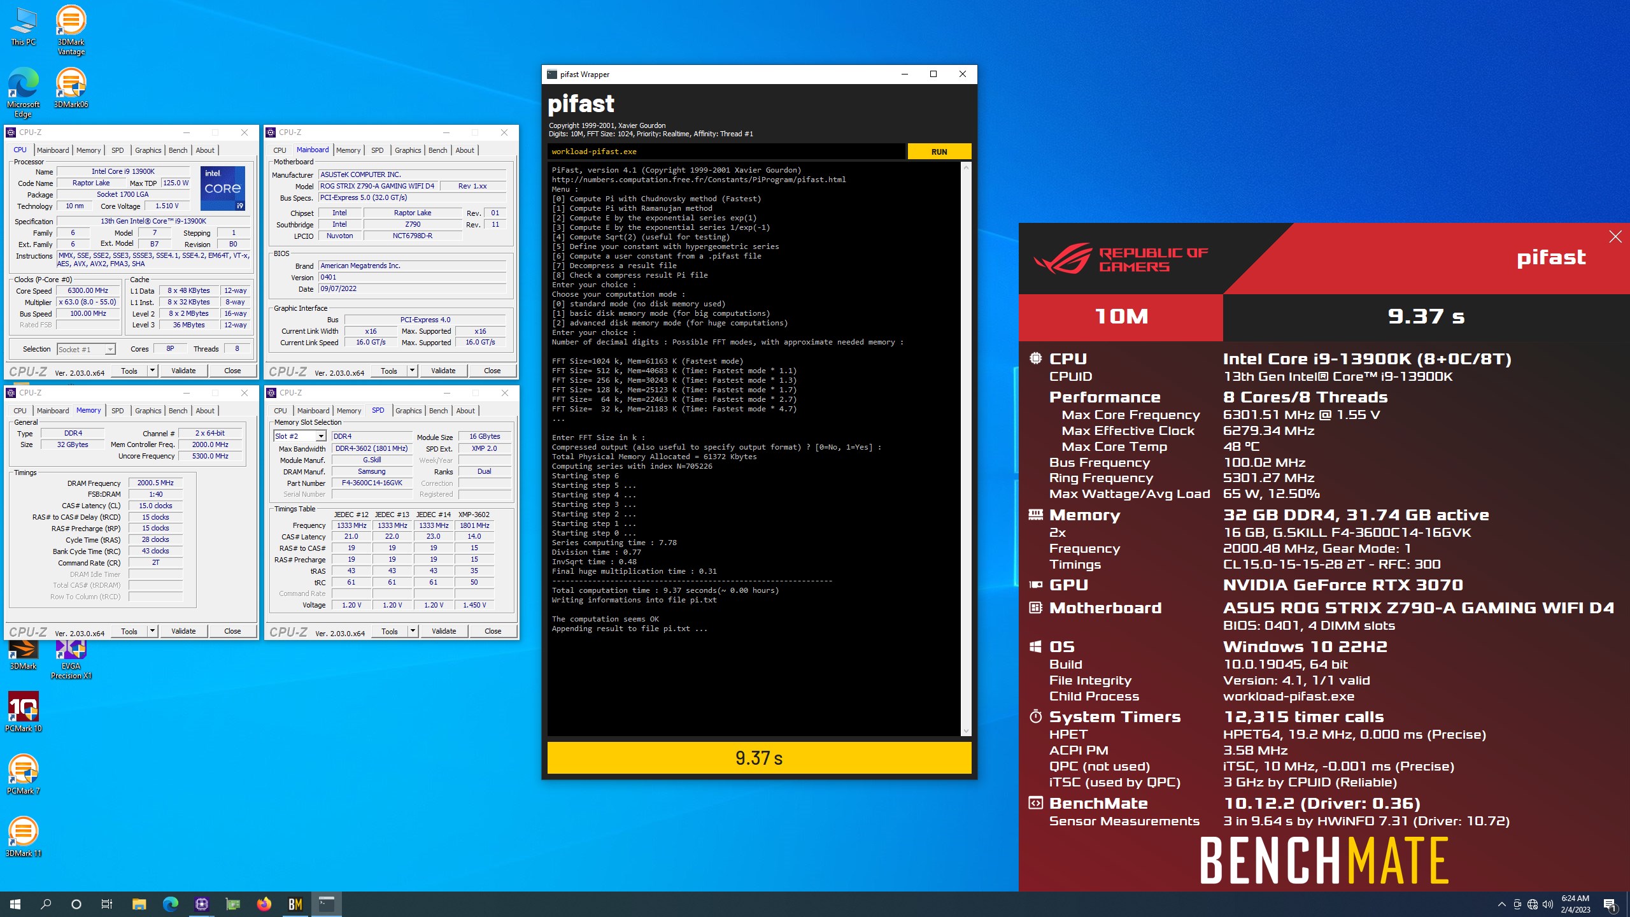Click Tools button in Memory tab window
Viewport: 1630px width, 917px height.
129,631
